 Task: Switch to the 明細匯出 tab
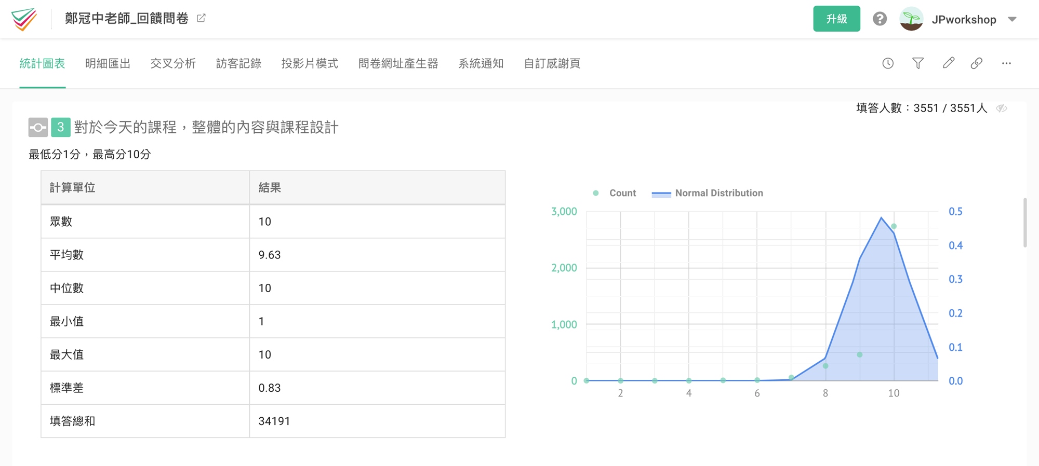click(108, 63)
